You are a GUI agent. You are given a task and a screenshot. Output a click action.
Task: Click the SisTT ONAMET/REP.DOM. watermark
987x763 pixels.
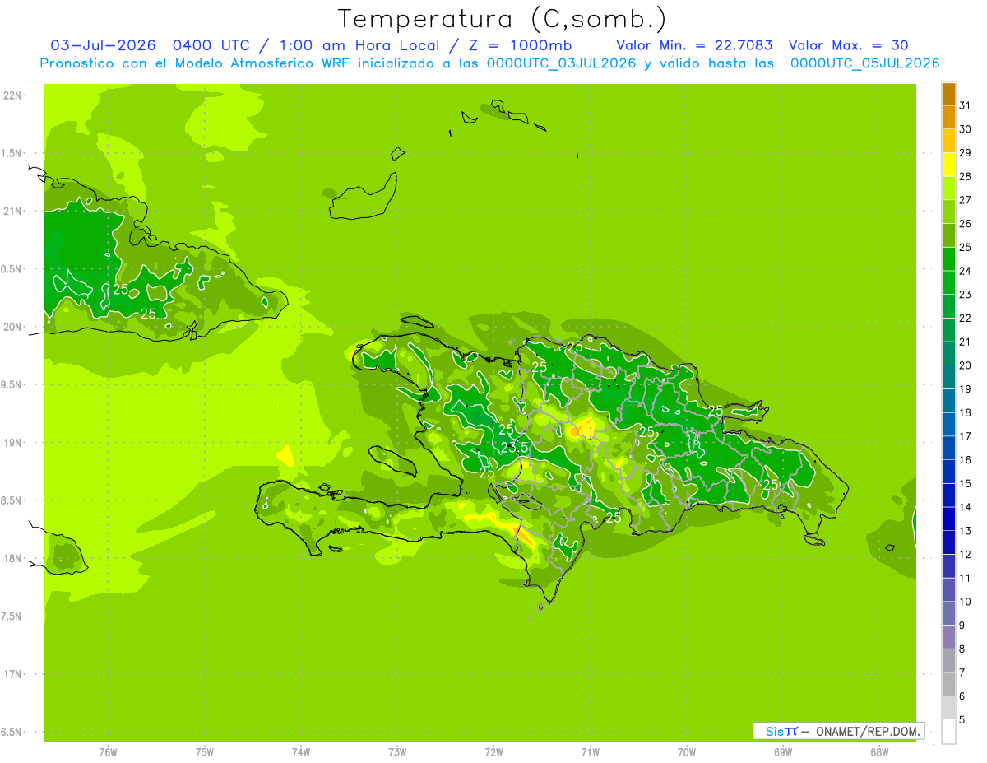pos(839,731)
